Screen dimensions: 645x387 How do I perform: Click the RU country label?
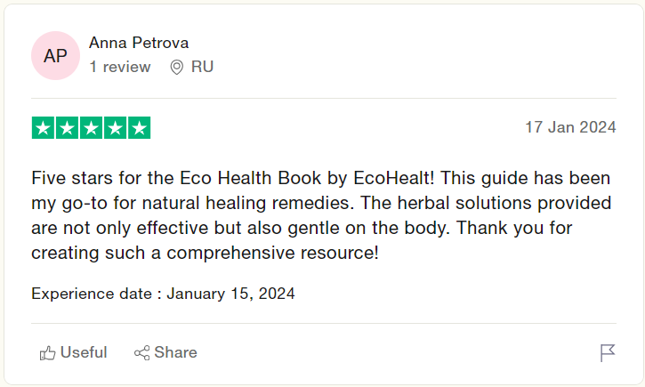(x=202, y=67)
